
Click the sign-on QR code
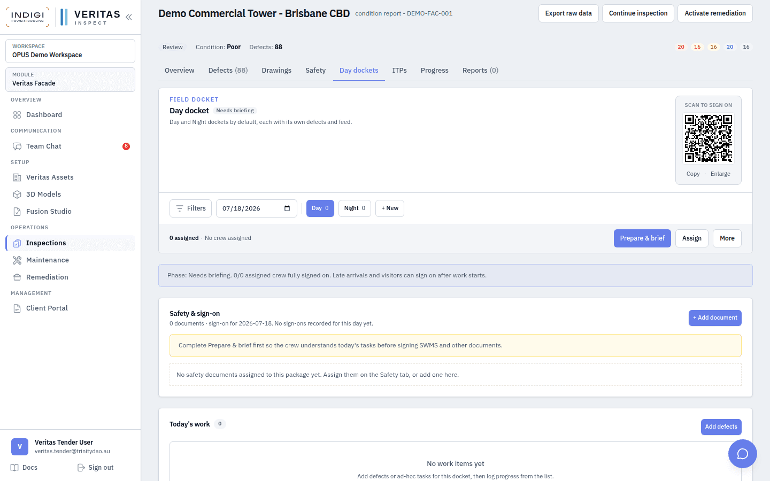pos(709,138)
